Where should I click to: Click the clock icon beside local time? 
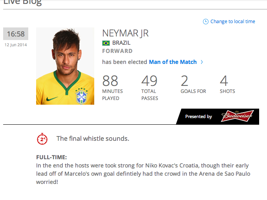(x=205, y=22)
